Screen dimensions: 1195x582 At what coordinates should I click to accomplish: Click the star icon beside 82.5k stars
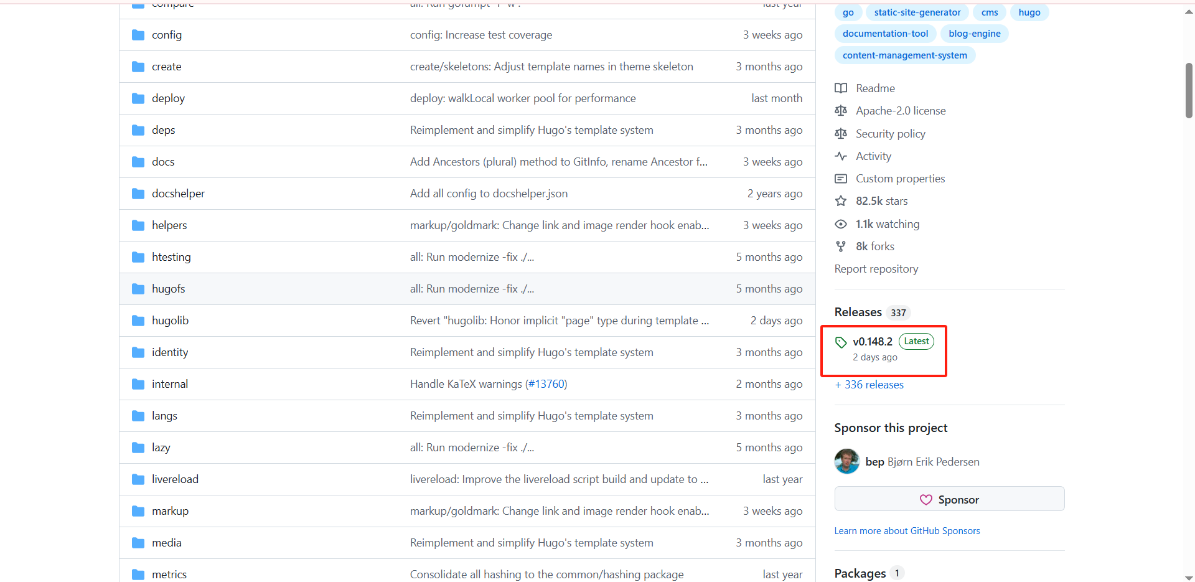pyautogui.click(x=841, y=201)
